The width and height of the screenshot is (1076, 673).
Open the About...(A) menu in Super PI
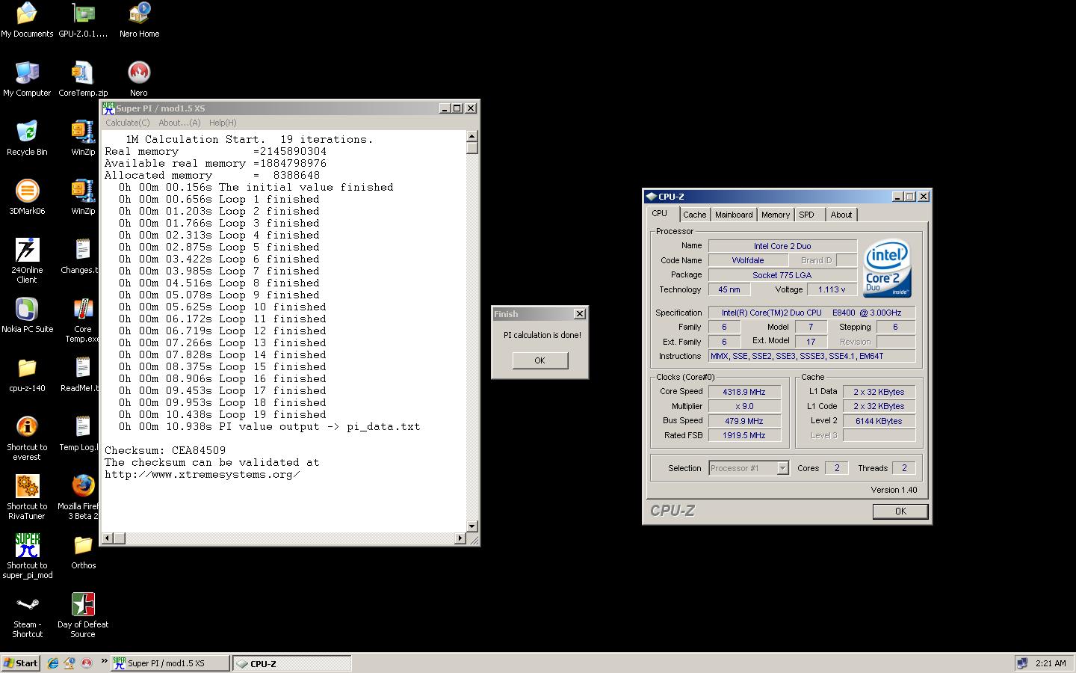[x=179, y=123]
